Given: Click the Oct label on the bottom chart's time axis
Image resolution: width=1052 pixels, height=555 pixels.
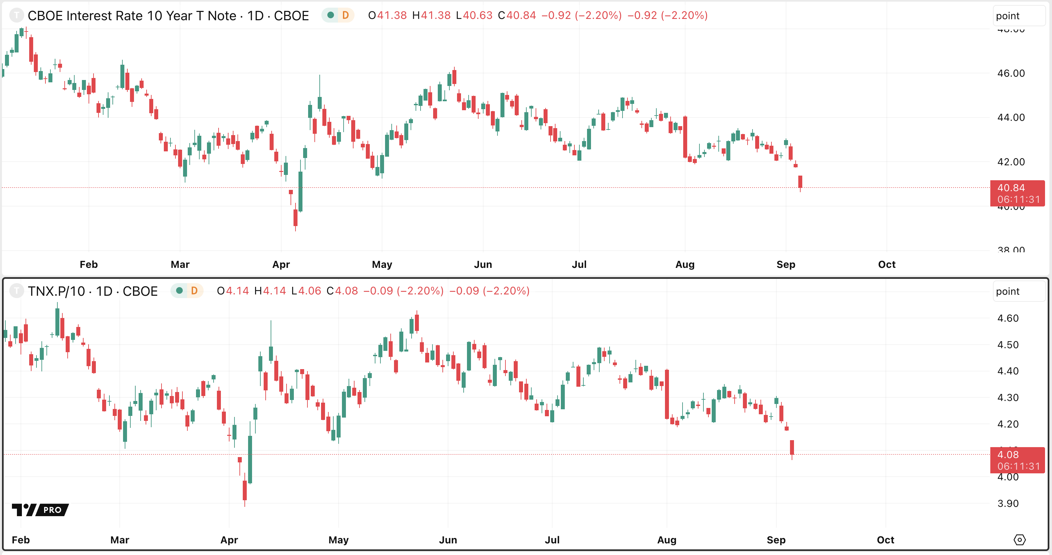Looking at the screenshot, I should click(x=886, y=540).
